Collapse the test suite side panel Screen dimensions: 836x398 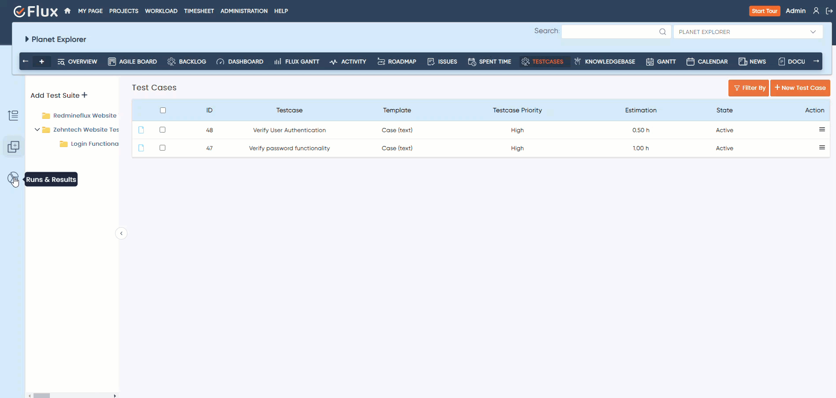pos(121,233)
